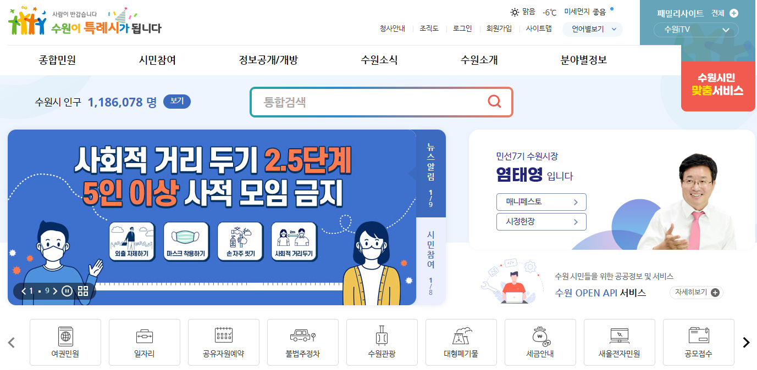Pause the banner slideshow
Viewport: 757px width, 370px height.
coord(67,291)
